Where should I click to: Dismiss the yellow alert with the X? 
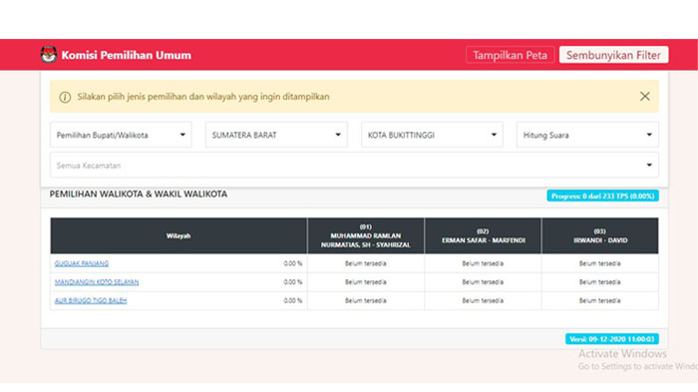644,96
